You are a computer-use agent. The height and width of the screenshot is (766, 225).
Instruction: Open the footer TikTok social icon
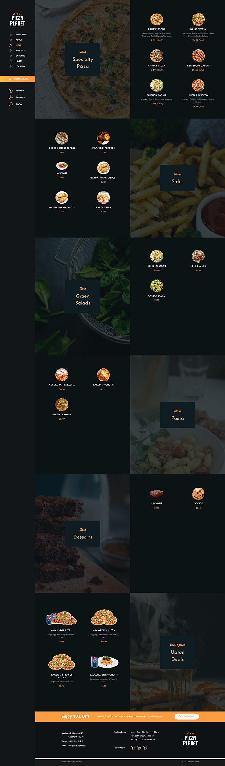tap(145, 748)
